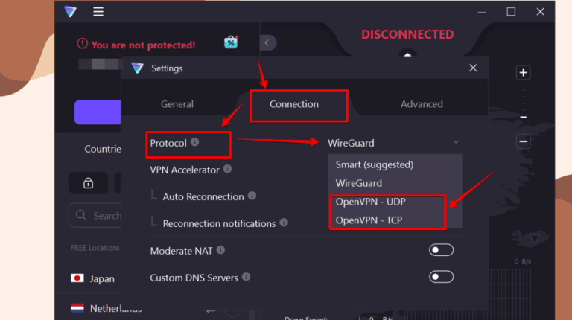
Task: Click the Protocol info icon
Action: tap(195, 141)
